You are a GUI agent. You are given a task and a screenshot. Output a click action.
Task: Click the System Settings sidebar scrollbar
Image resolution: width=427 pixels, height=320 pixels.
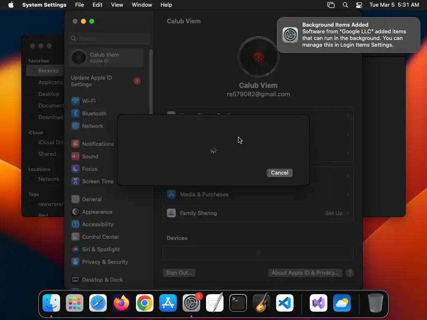point(151,82)
